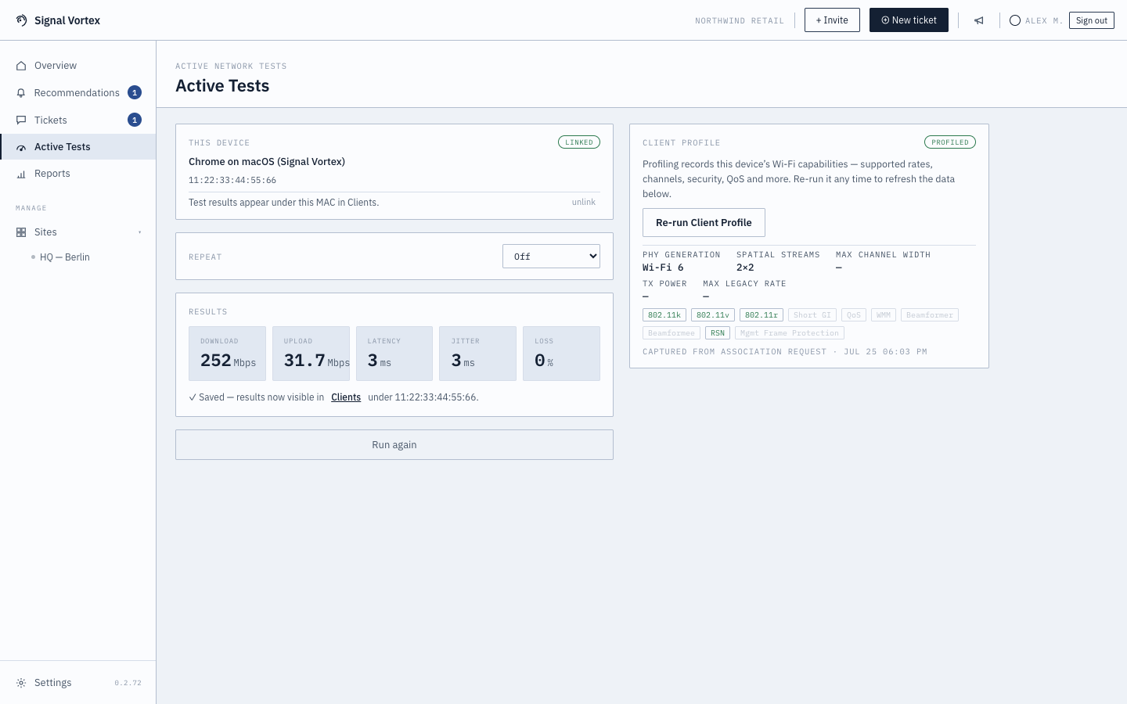Follow the Clients link in results
The image size is (1127, 704).
pyautogui.click(x=346, y=397)
